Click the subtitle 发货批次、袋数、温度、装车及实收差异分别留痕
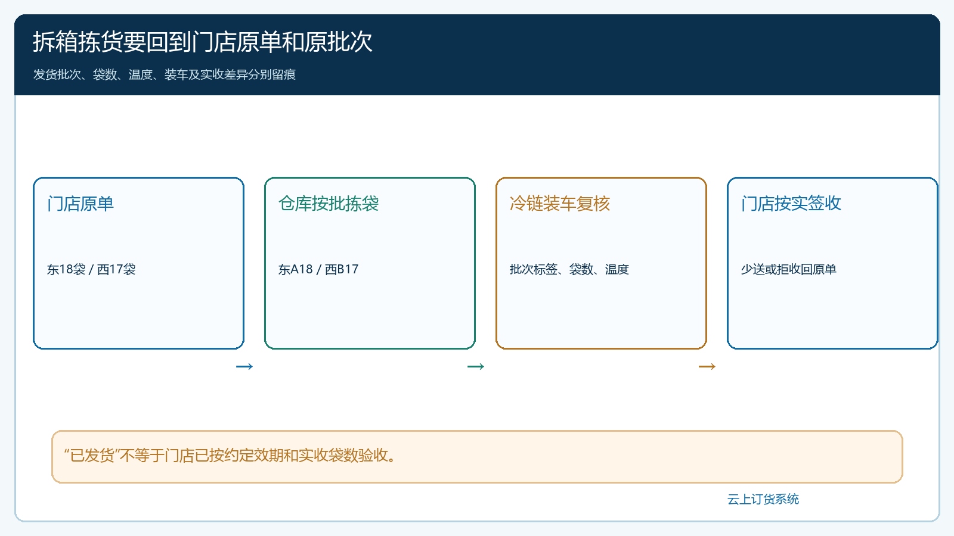This screenshot has height=536, width=954. (x=165, y=74)
